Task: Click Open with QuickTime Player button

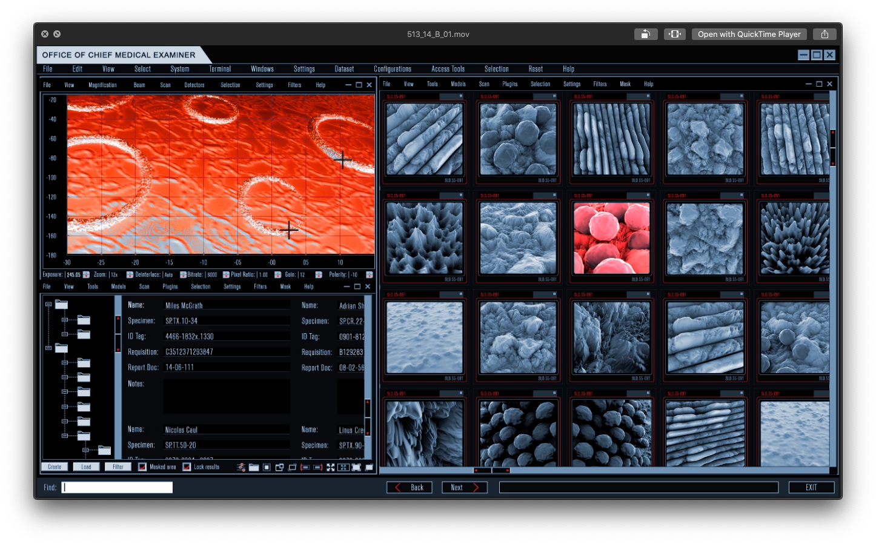Action: coord(749,35)
